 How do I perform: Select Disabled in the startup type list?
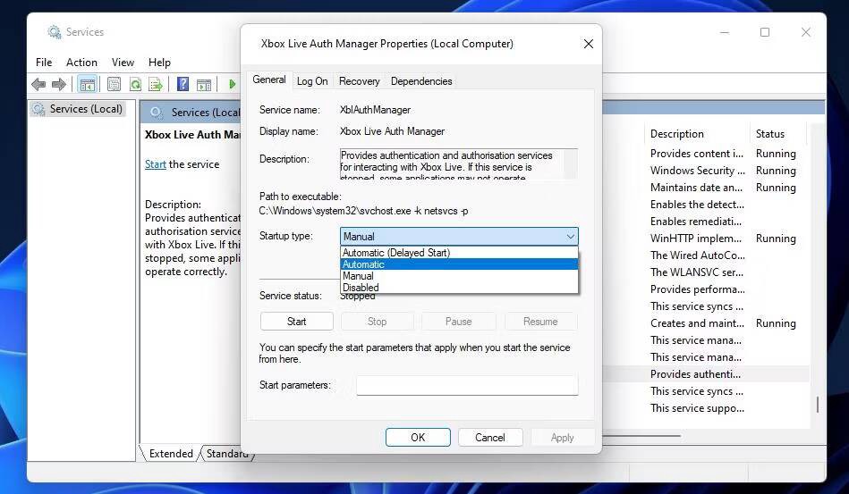point(459,288)
